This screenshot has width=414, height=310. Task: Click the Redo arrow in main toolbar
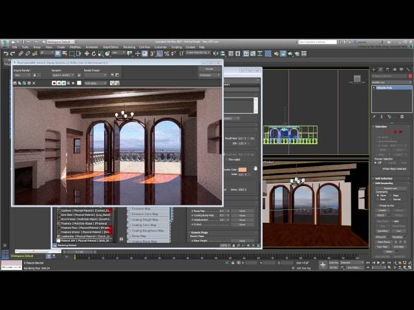coord(12,54)
